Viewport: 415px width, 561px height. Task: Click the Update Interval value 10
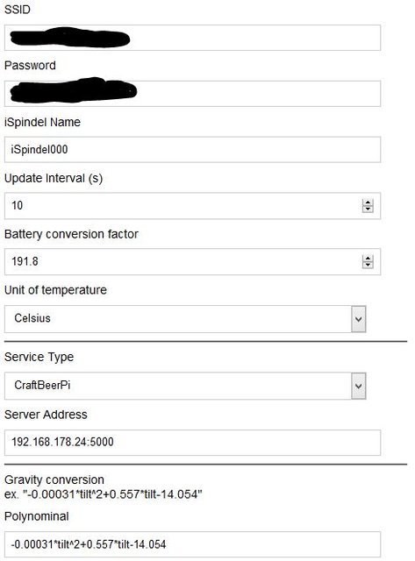click(x=18, y=205)
